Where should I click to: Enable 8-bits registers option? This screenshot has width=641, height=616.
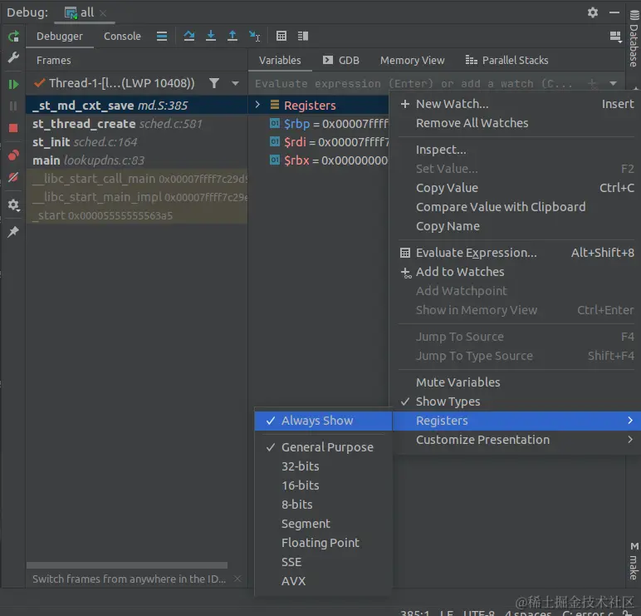(323, 505)
